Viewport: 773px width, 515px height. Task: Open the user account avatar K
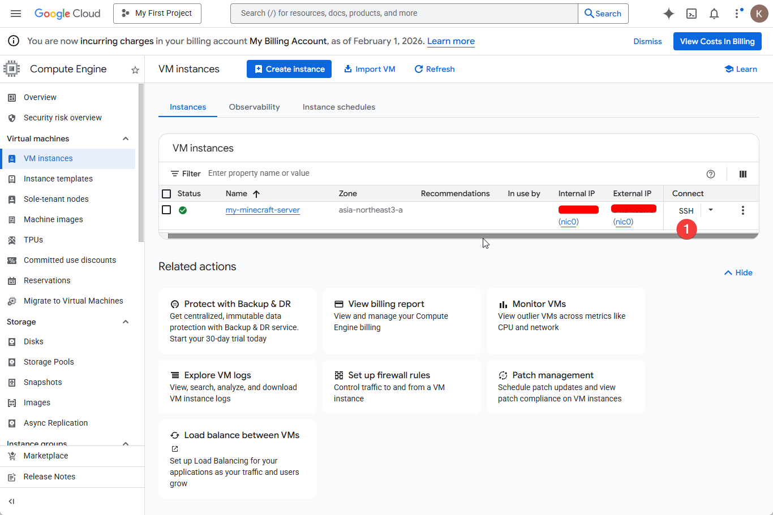point(759,14)
